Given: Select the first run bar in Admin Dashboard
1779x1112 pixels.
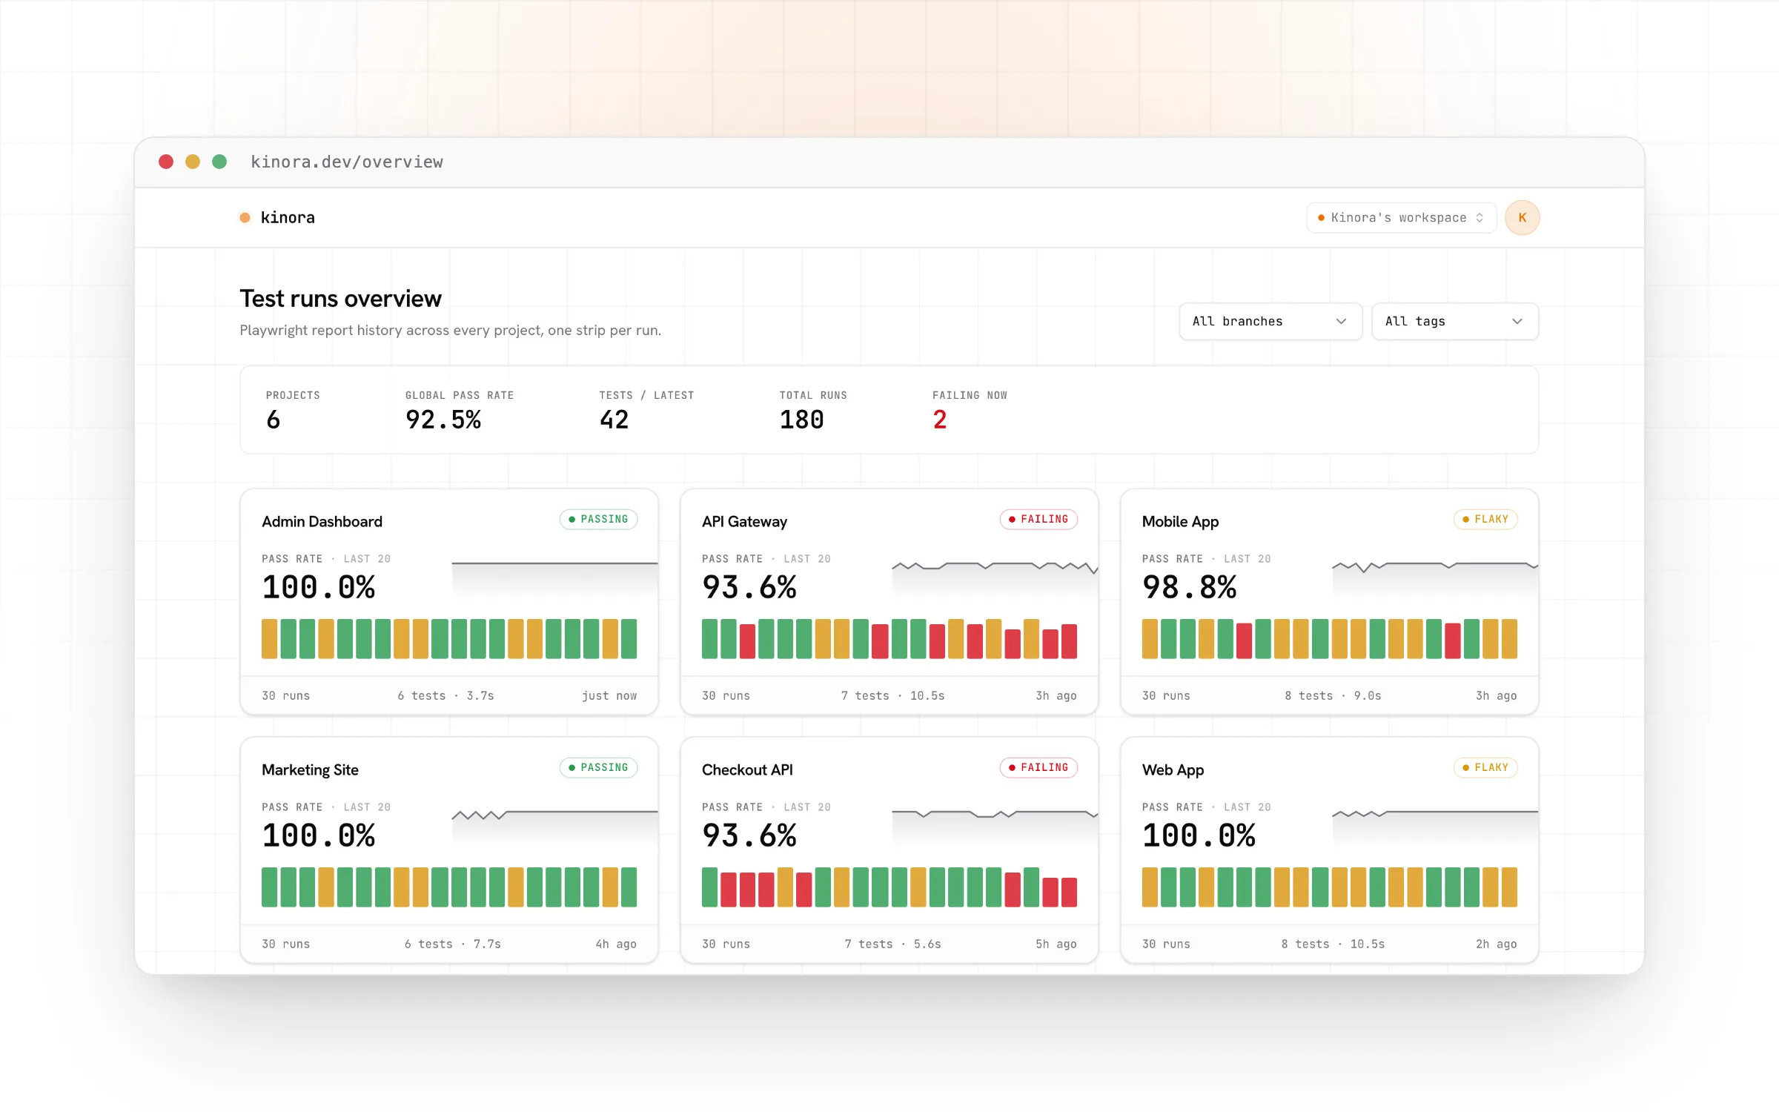Looking at the screenshot, I should tap(269, 639).
